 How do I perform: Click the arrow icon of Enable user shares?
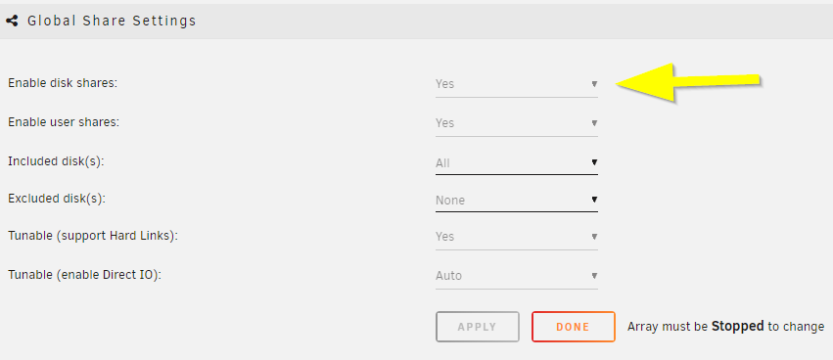pos(594,123)
